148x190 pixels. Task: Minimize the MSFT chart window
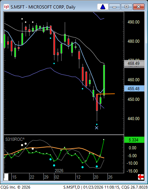(115, 7)
